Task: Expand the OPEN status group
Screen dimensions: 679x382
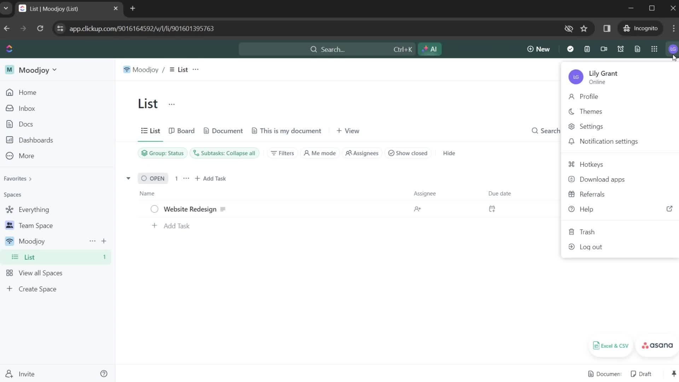Action: pos(129,179)
